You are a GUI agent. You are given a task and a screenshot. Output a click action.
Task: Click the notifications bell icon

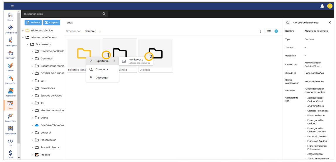coord(322,6)
